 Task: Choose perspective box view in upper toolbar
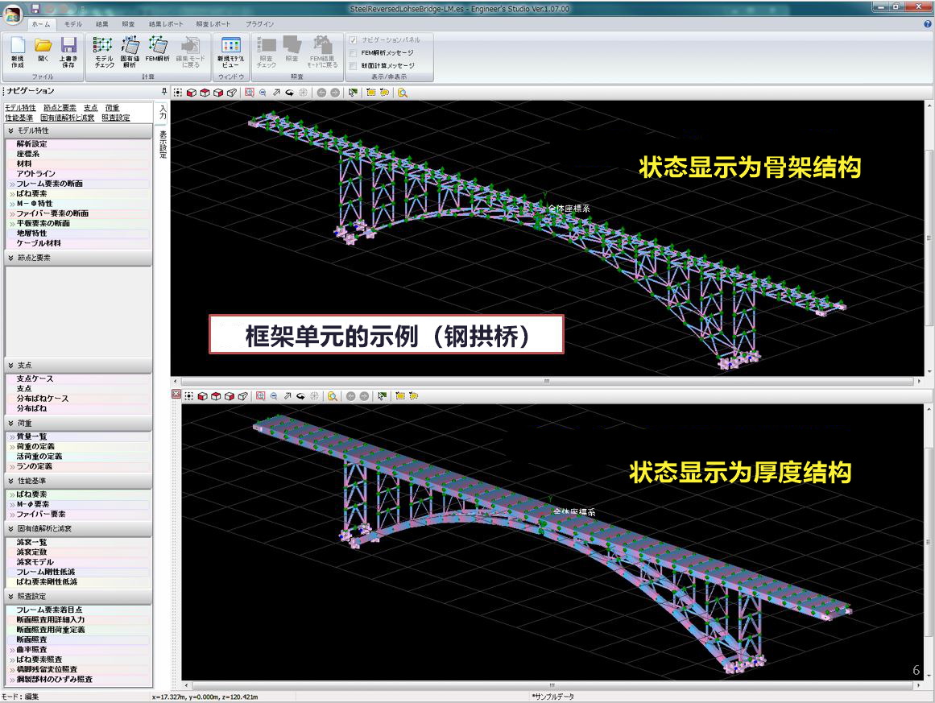point(232,93)
